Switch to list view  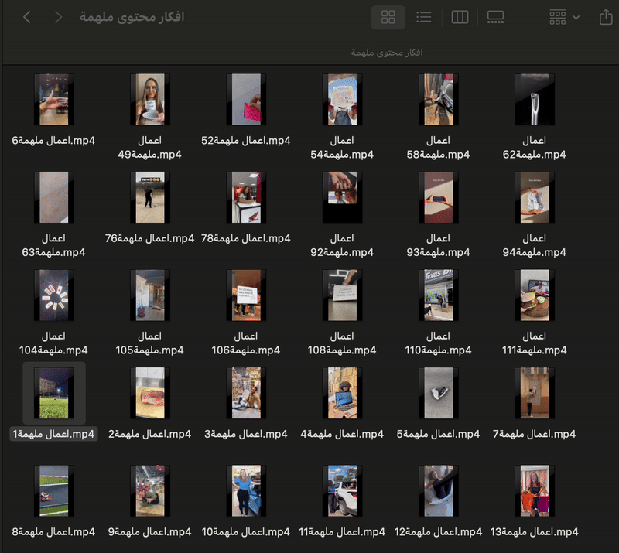tap(424, 17)
